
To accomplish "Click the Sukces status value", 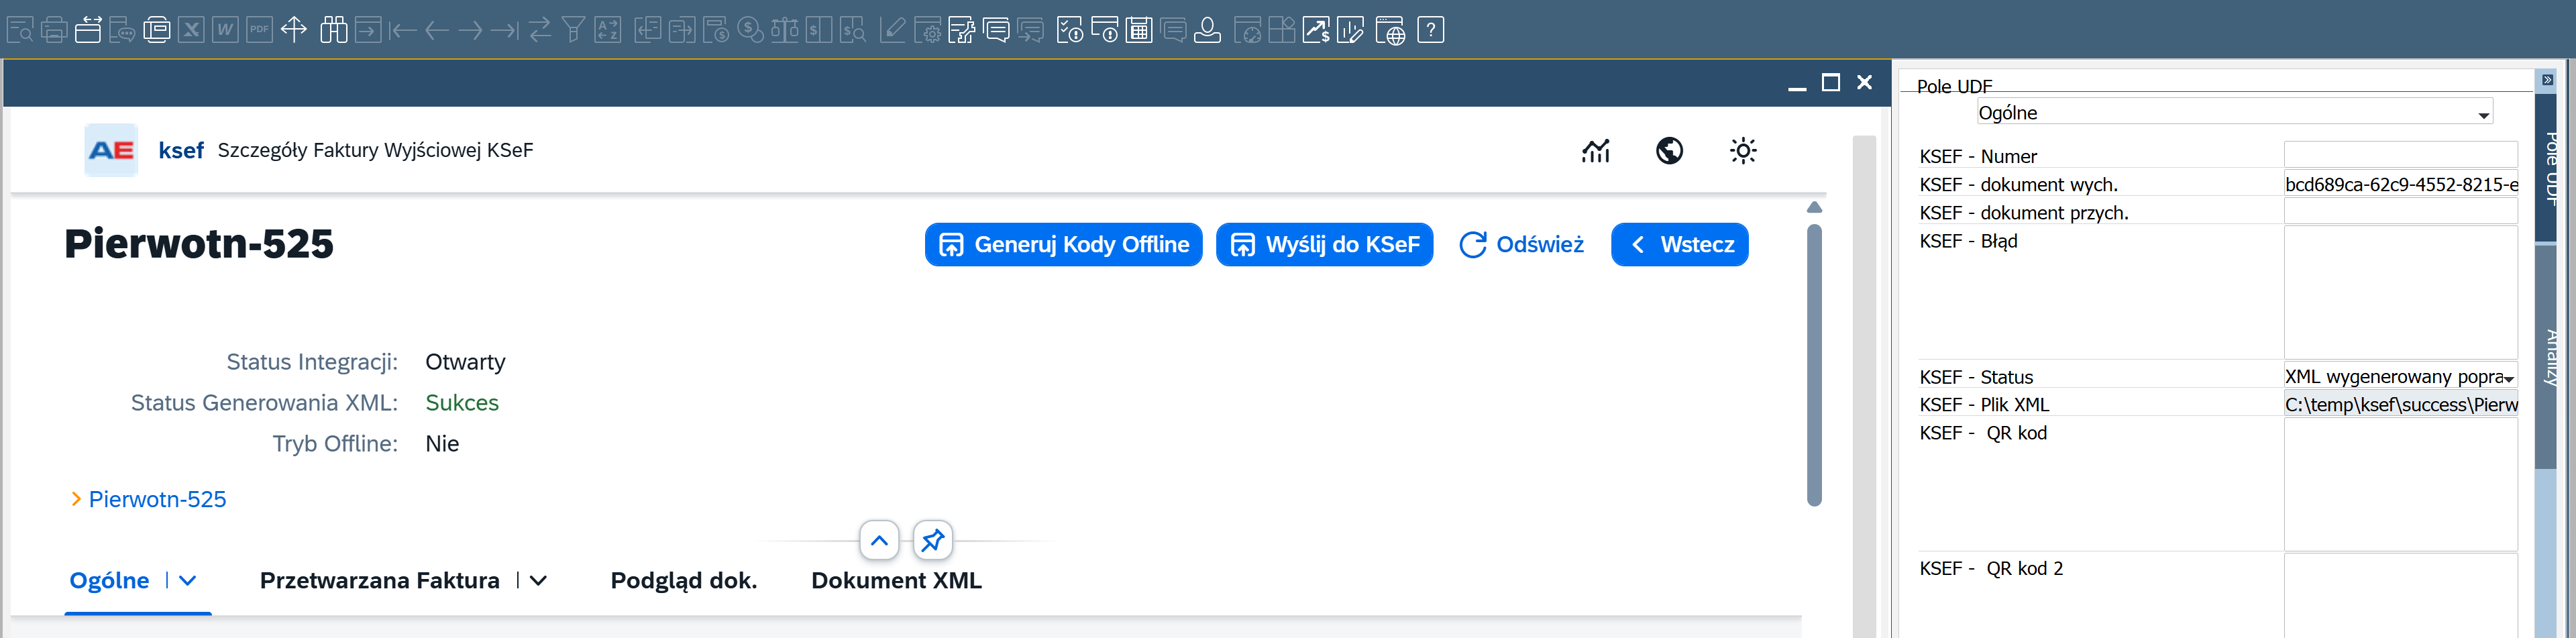I will [x=462, y=402].
